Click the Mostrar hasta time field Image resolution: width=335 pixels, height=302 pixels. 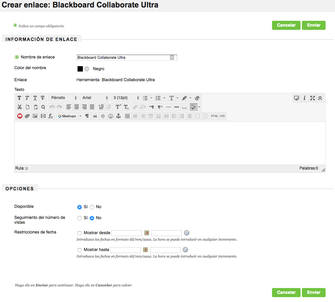click(166, 250)
